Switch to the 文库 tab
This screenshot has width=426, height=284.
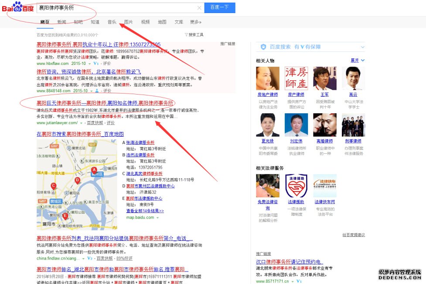(x=179, y=22)
